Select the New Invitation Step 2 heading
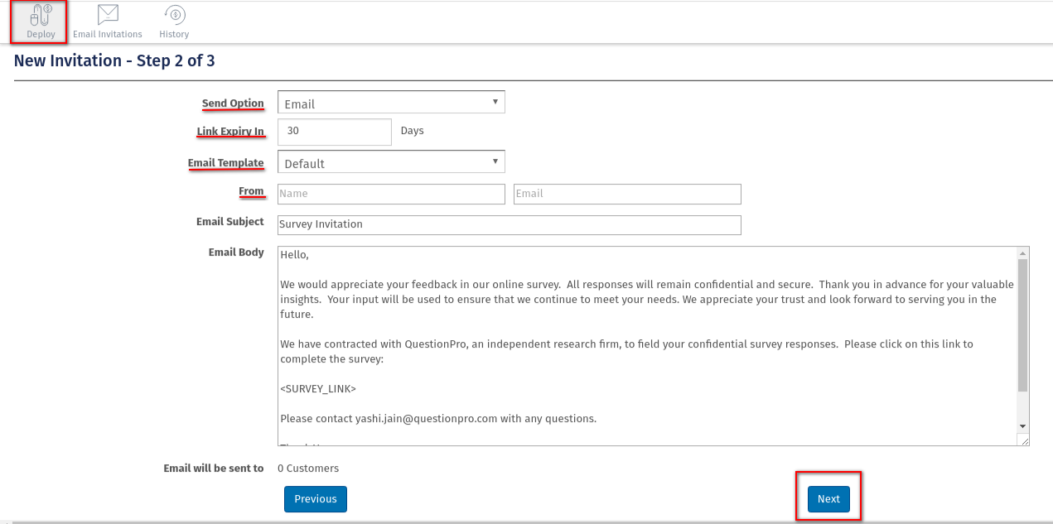This screenshot has height=524, width=1053. pyautogui.click(x=114, y=60)
